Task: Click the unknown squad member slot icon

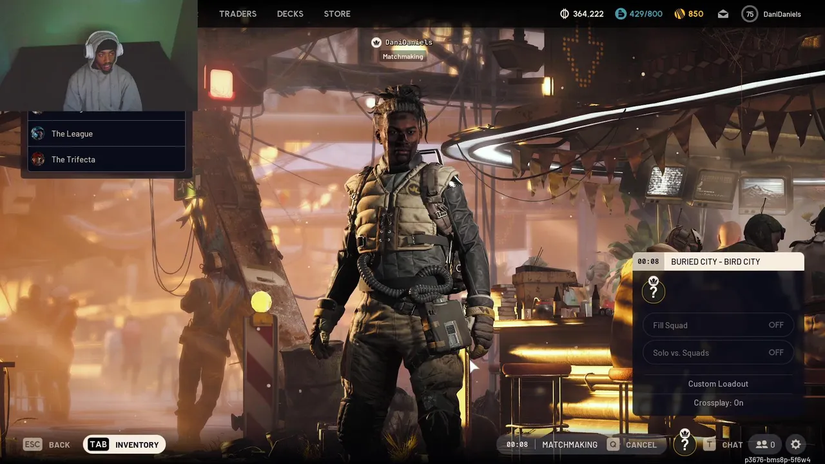Action: point(654,290)
